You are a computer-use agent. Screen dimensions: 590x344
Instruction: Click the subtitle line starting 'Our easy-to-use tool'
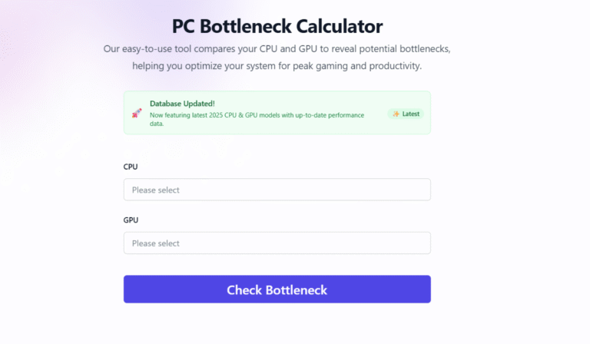[x=277, y=48]
